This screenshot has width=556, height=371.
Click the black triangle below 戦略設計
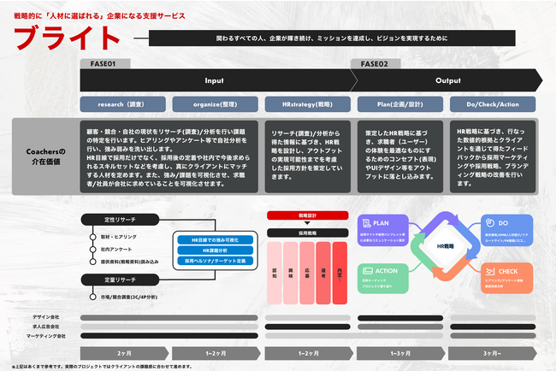pyautogui.click(x=307, y=223)
